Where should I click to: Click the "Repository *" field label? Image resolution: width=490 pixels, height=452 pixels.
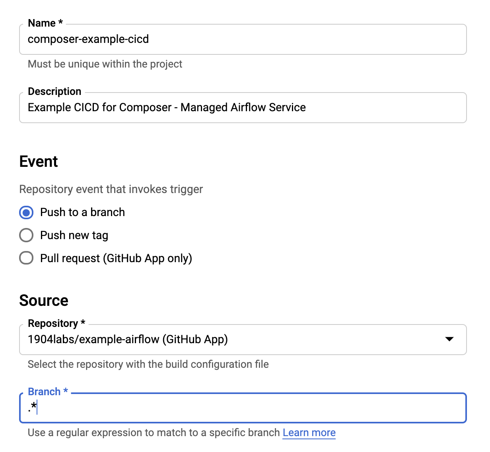click(56, 323)
